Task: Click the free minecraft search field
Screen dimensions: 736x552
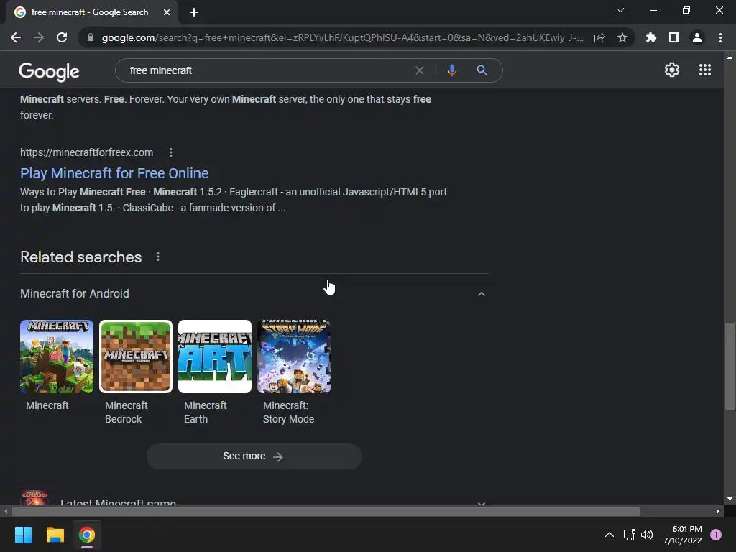Action: click(x=267, y=70)
